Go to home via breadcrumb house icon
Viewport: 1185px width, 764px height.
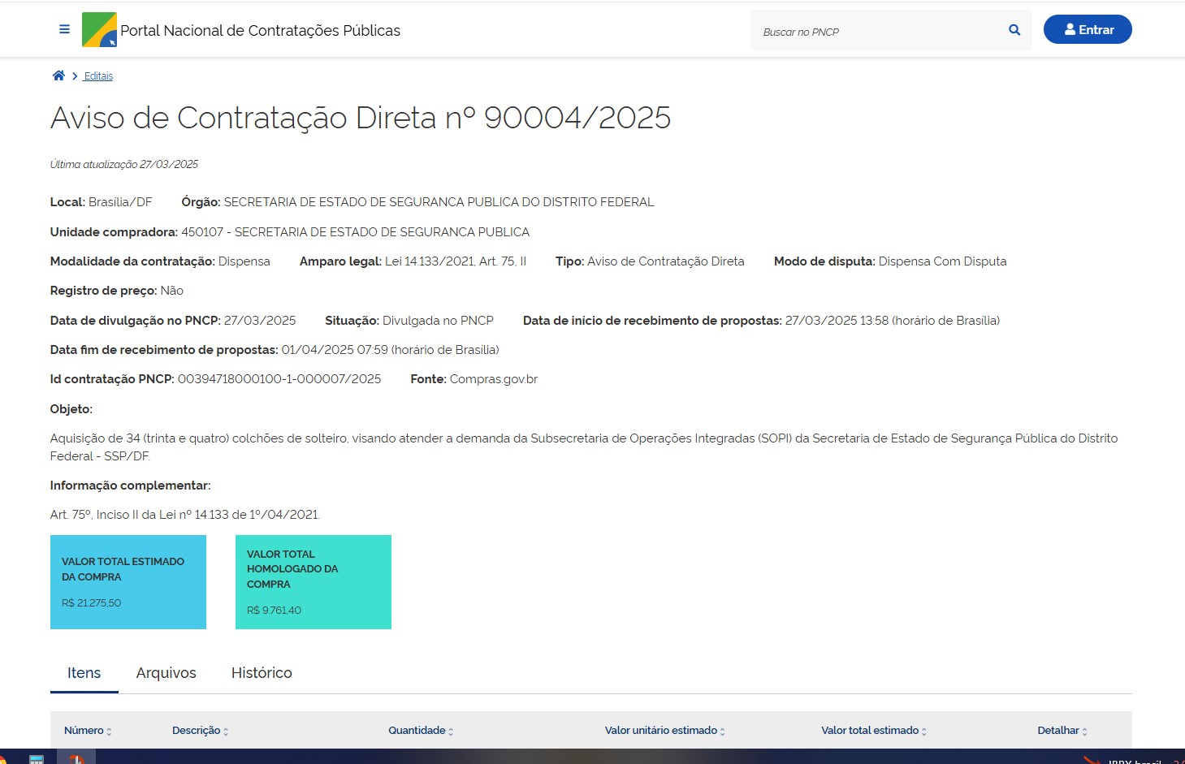tap(58, 76)
